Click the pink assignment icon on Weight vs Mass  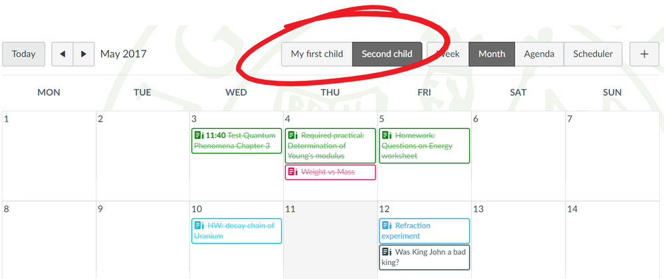(x=292, y=171)
